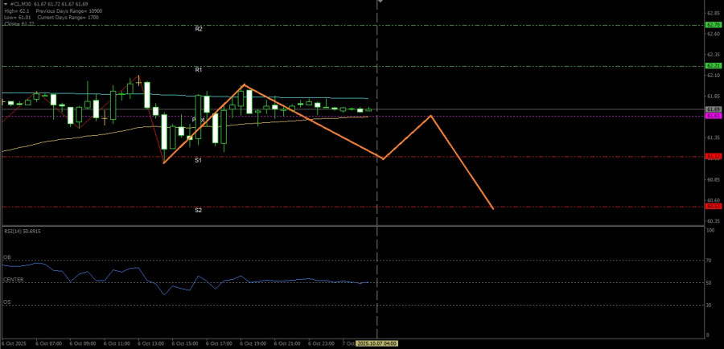Select the orange forecast line's final low point
The height and width of the screenshot is (349, 724).
tap(492, 208)
